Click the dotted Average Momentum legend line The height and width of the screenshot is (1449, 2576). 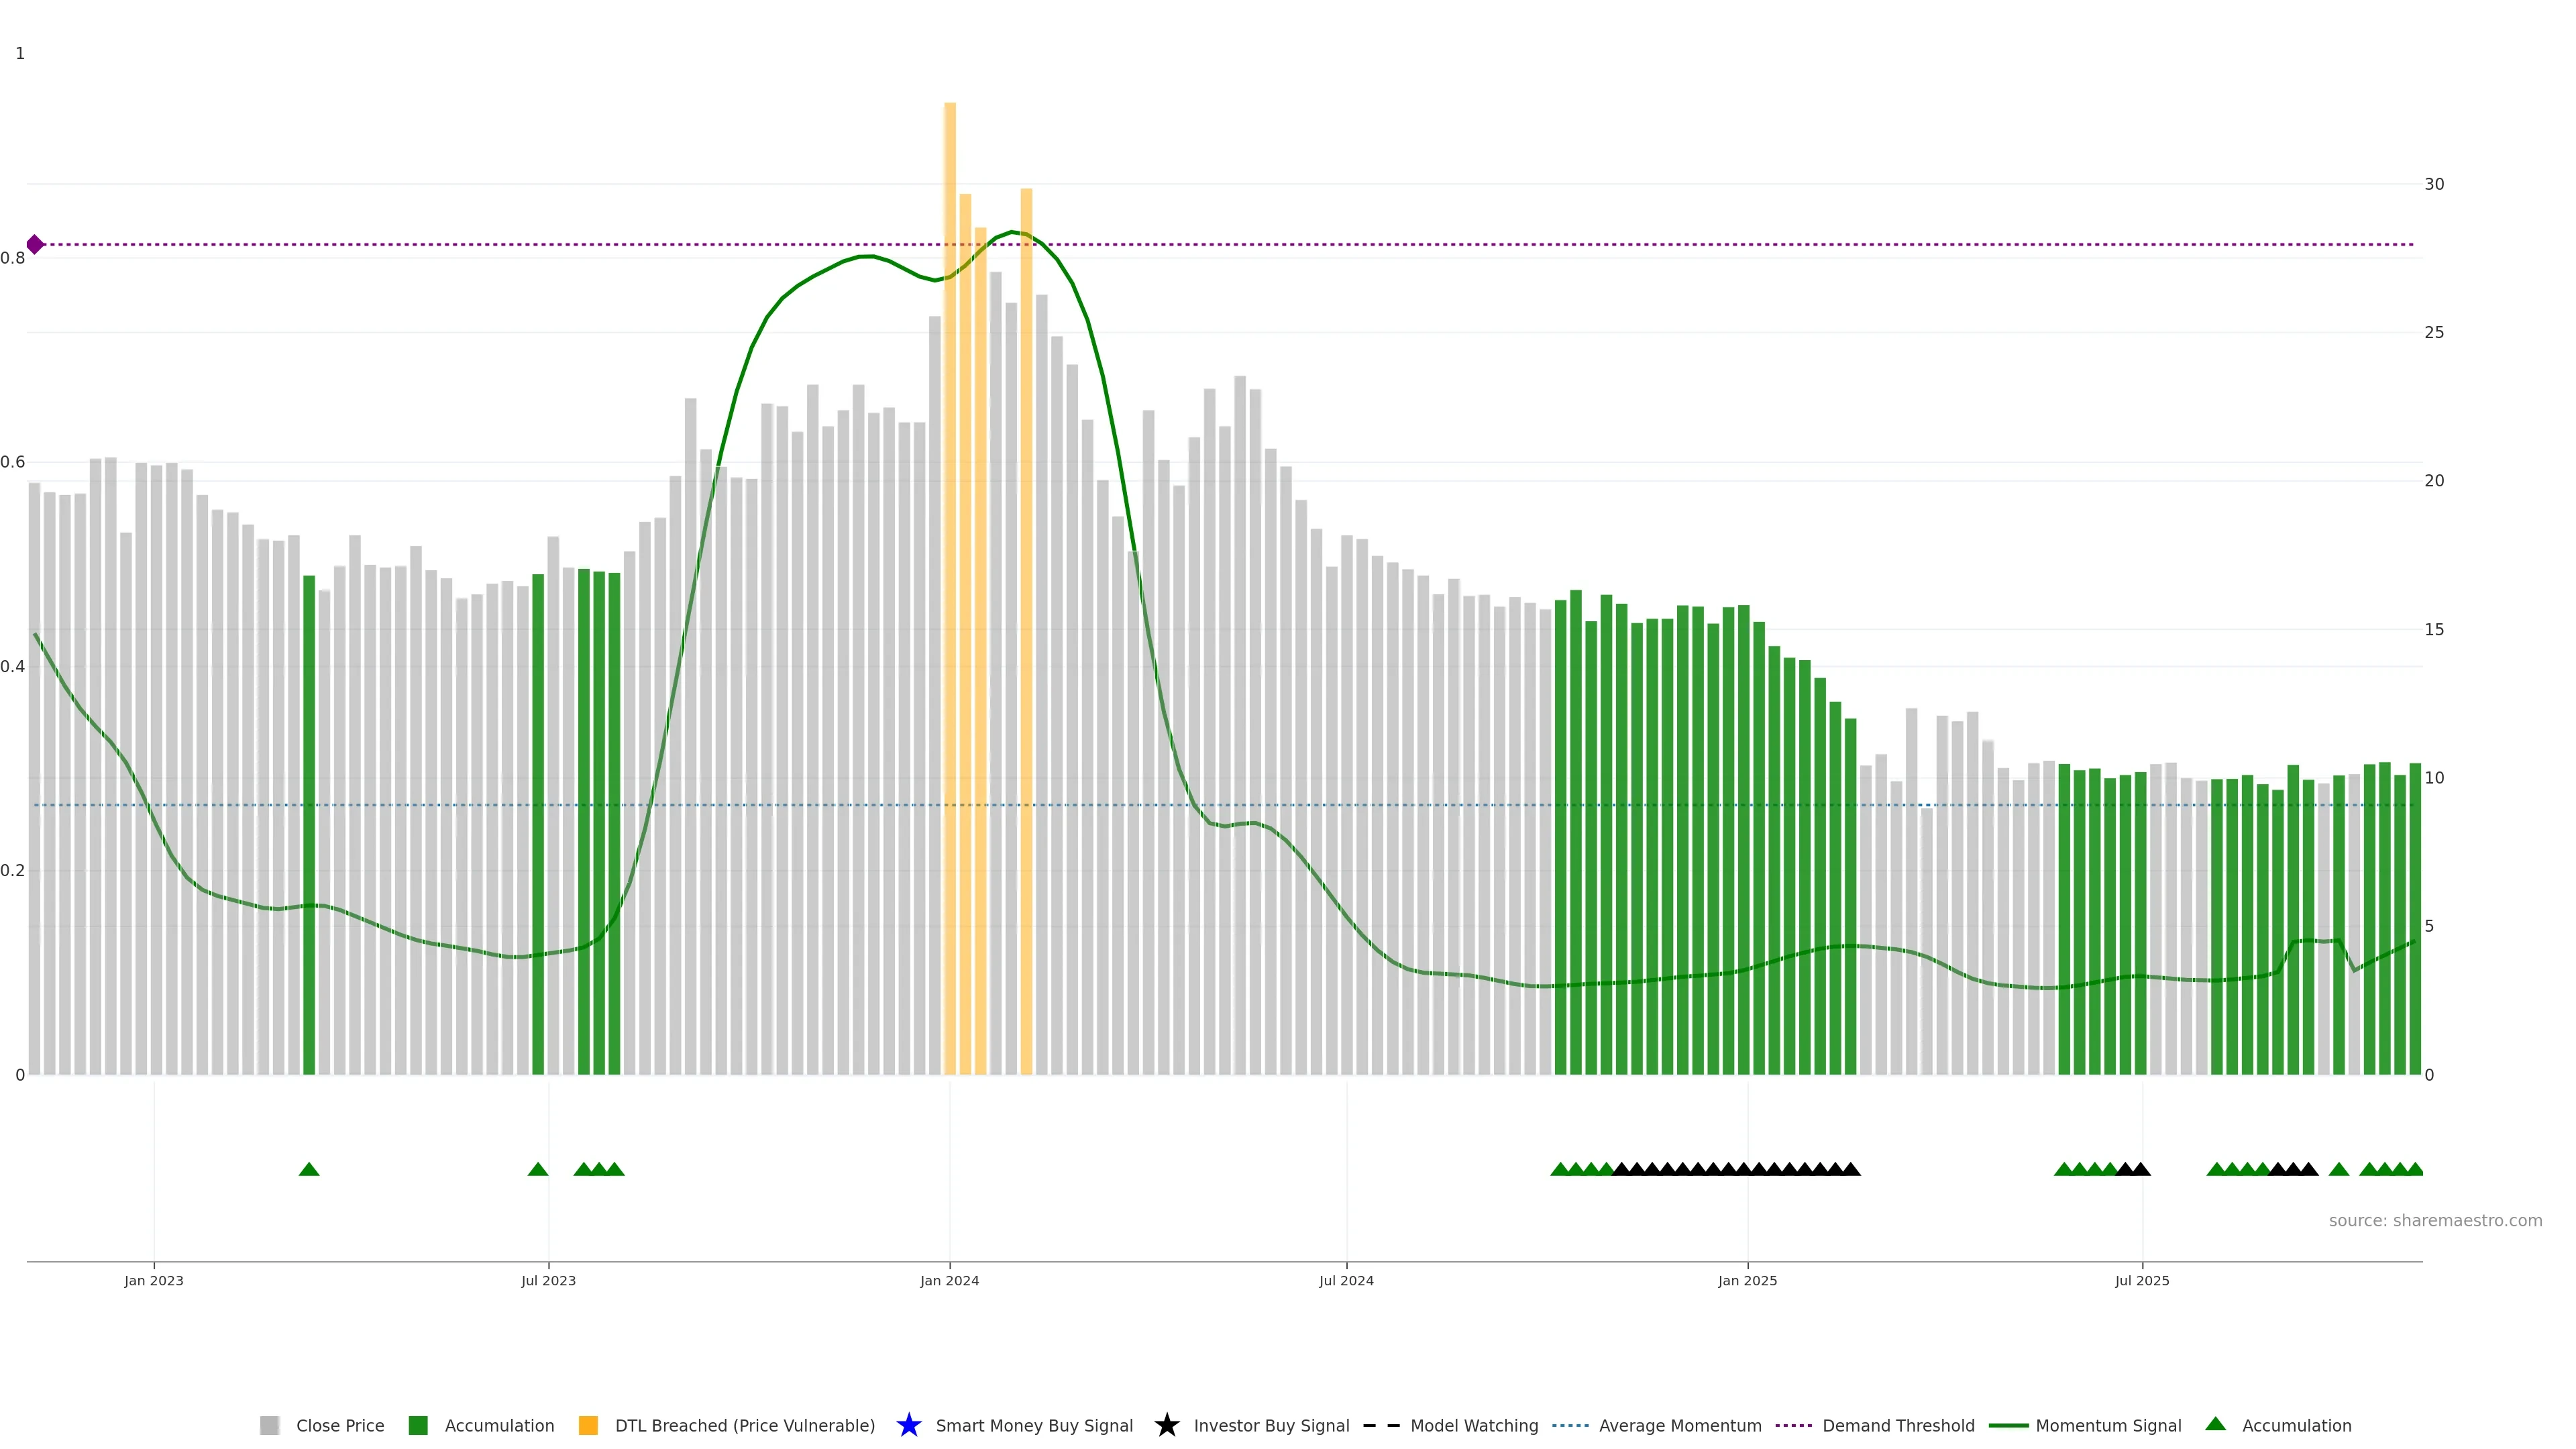coord(1570,1425)
